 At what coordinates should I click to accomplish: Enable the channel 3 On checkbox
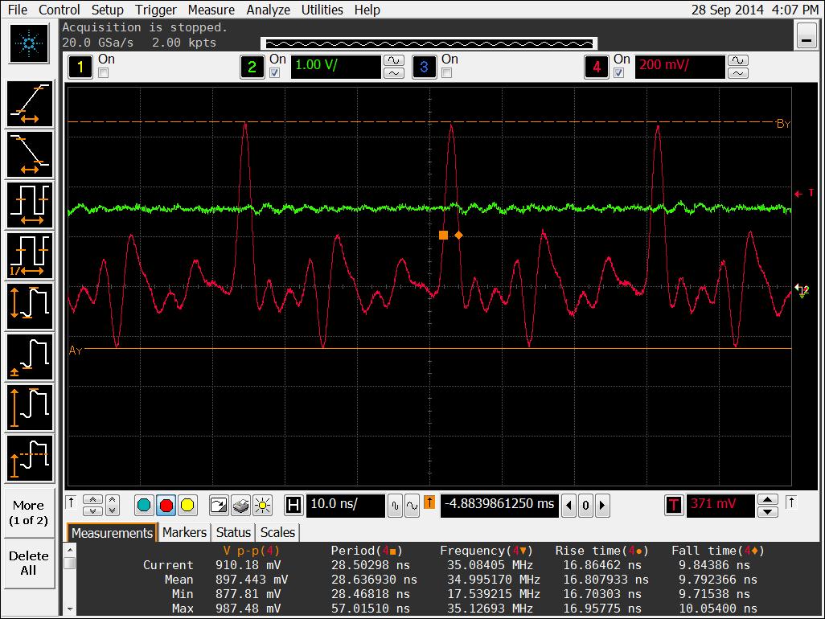coord(447,73)
